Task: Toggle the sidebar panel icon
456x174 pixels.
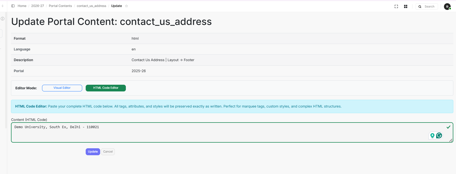Action: pyautogui.click(x=13, y=6)
